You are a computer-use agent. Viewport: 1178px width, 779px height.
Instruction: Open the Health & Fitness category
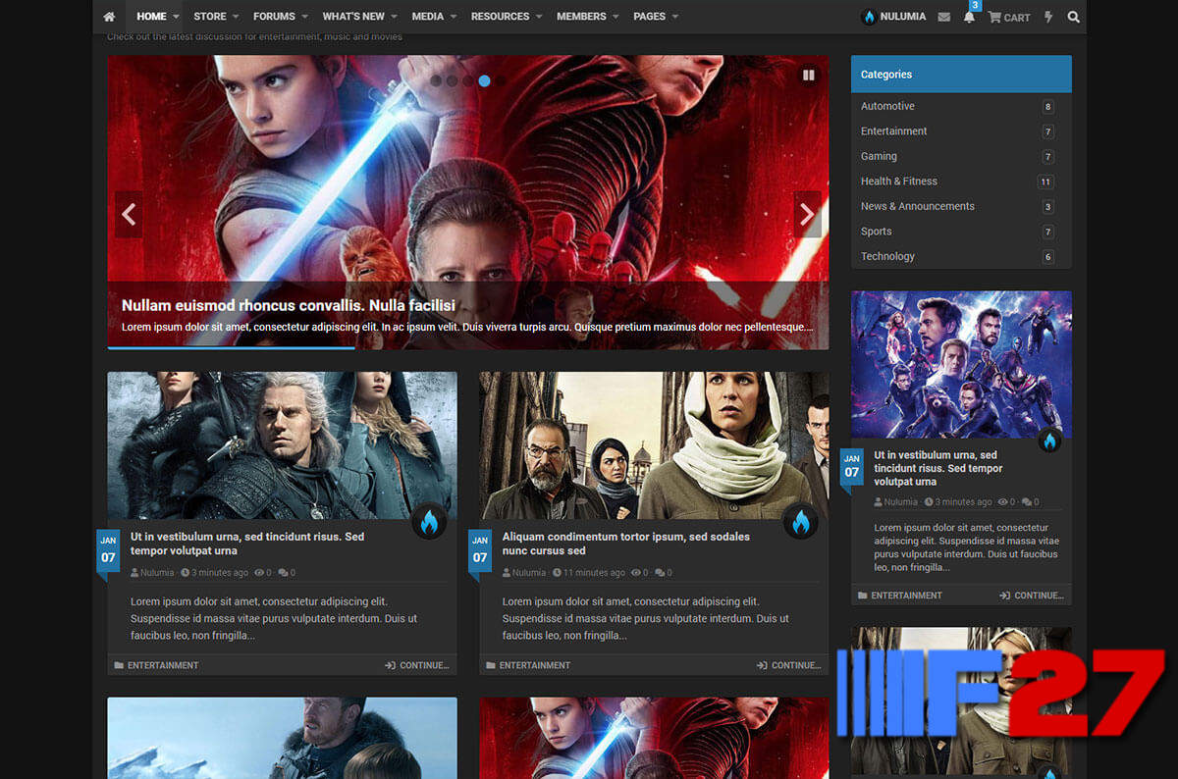click(898, 182)
